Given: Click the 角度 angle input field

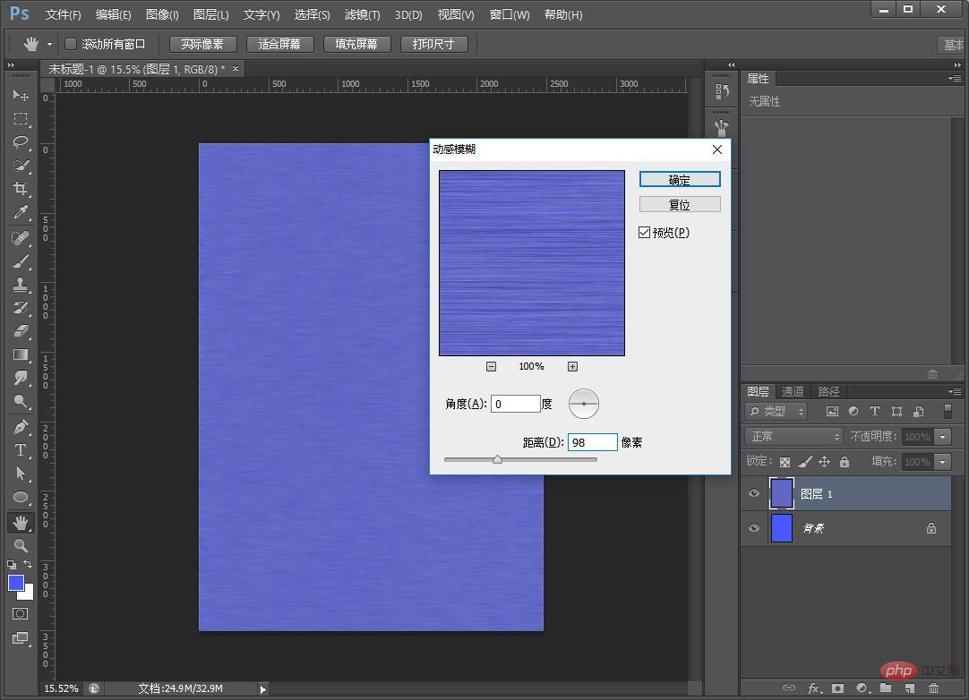Looking at the screenshot, I should 515,404.
